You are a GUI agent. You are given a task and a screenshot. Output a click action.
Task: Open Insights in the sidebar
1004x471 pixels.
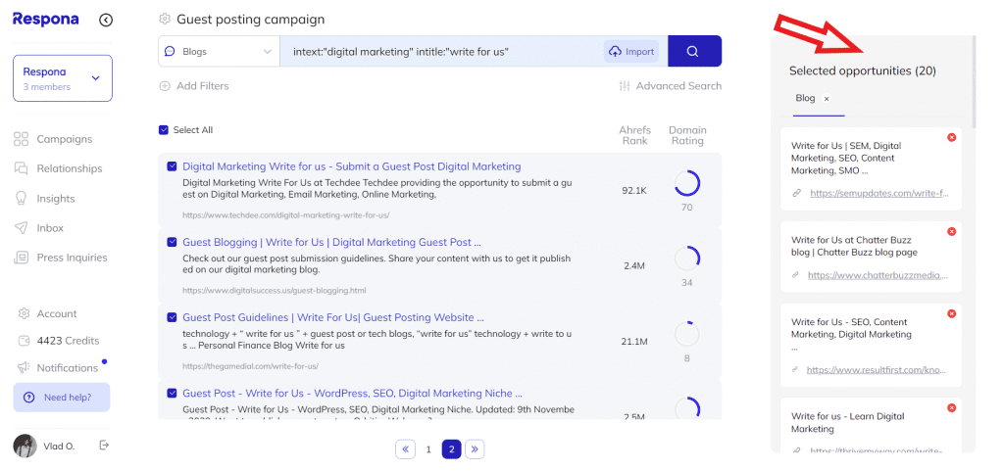[44, 199]
